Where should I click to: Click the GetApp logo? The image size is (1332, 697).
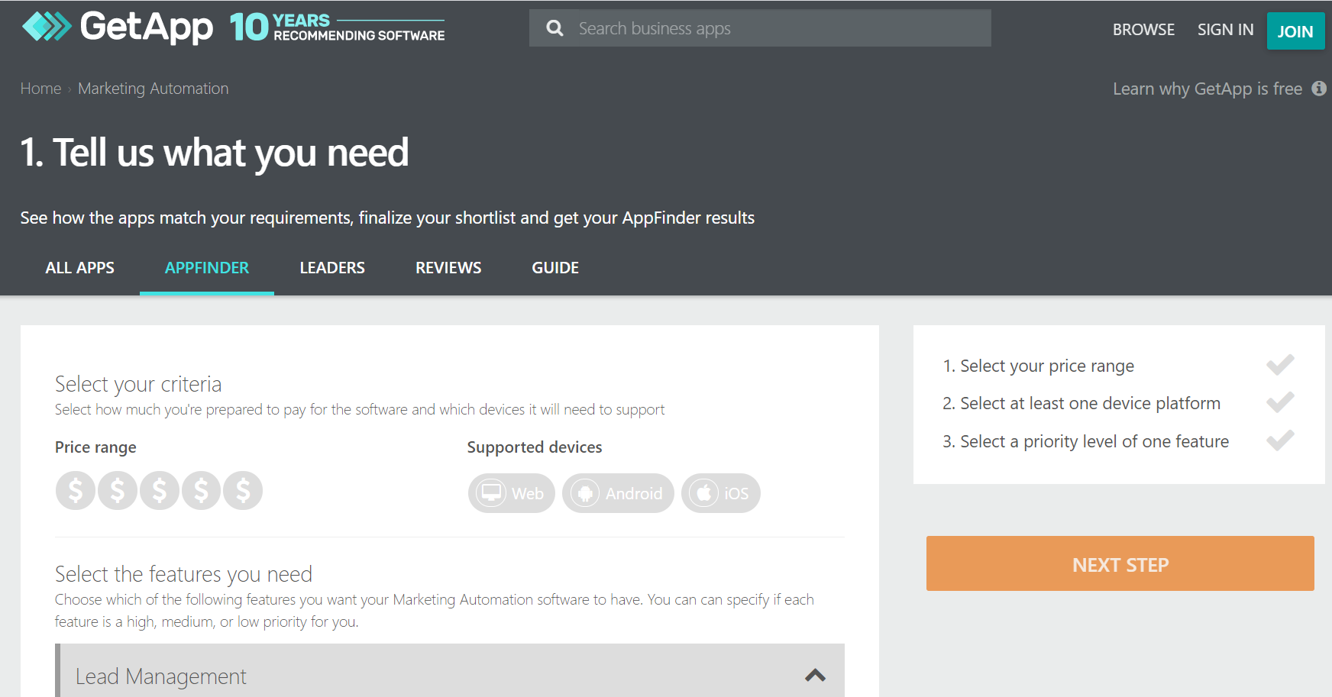118,27
